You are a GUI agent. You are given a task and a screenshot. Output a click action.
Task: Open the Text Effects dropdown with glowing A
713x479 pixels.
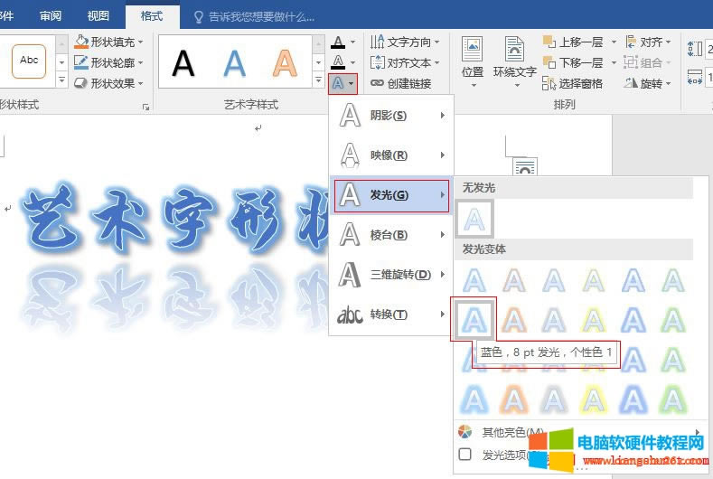(x=342, y=83)
